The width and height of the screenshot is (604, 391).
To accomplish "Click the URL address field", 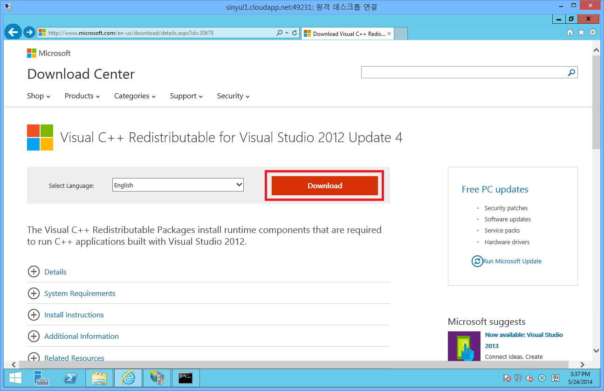I will click(156, 33).
